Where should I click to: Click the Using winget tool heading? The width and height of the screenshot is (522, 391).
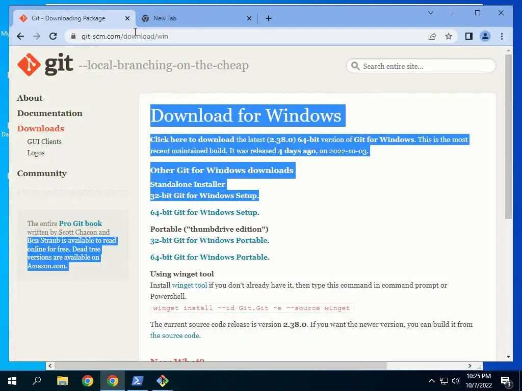coord(182,274)
